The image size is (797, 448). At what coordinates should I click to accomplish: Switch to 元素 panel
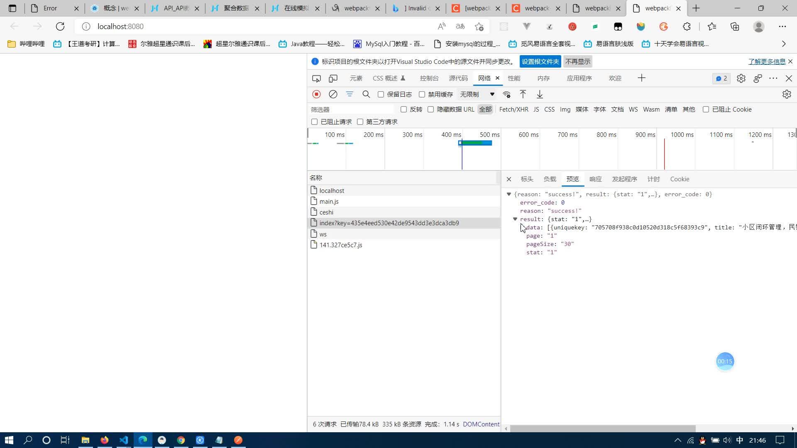tap(356, 78)
